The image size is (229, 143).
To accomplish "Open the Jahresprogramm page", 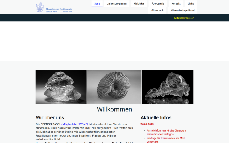I will pos(117,4).
